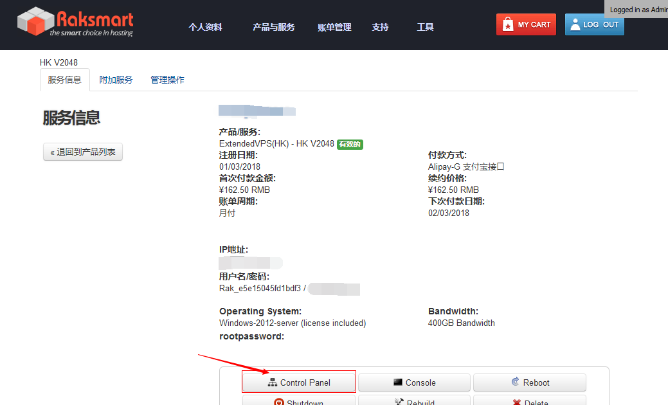
Task: Launch the Console button
Action: pos(414,382)
